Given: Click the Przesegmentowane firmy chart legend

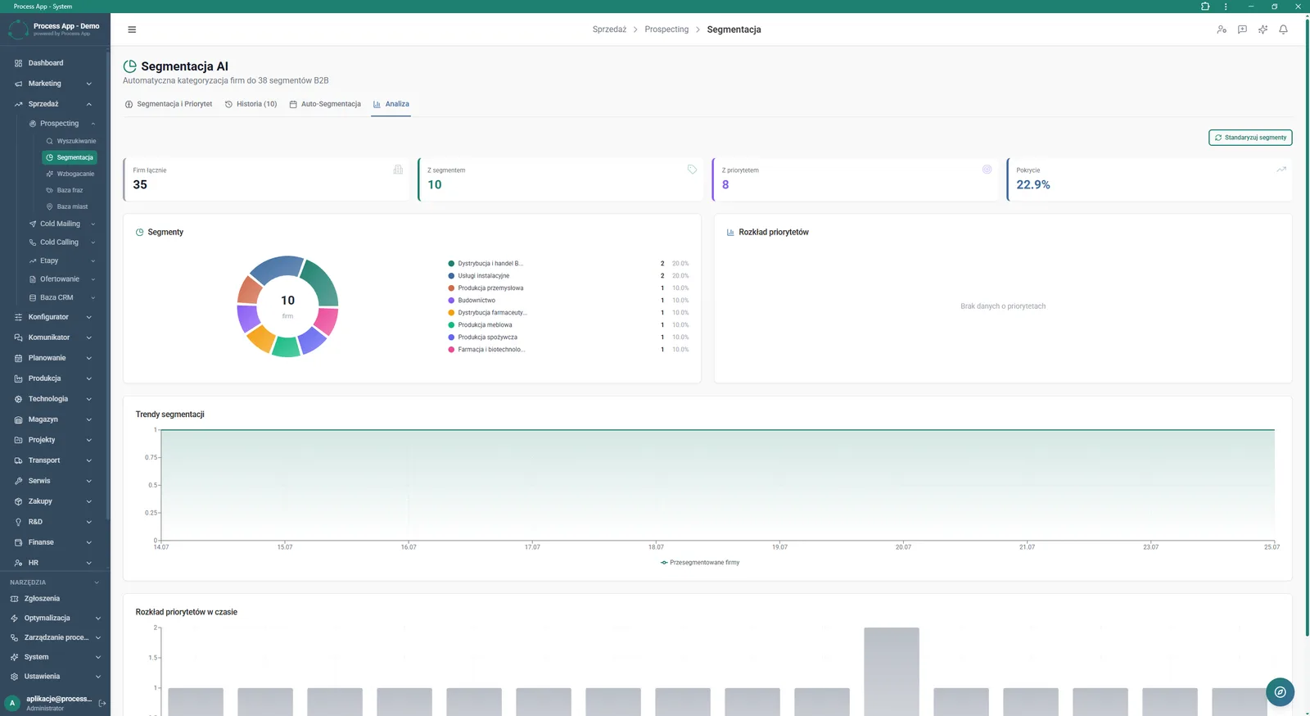Looking at the screenshot, I should click(700, 563).
